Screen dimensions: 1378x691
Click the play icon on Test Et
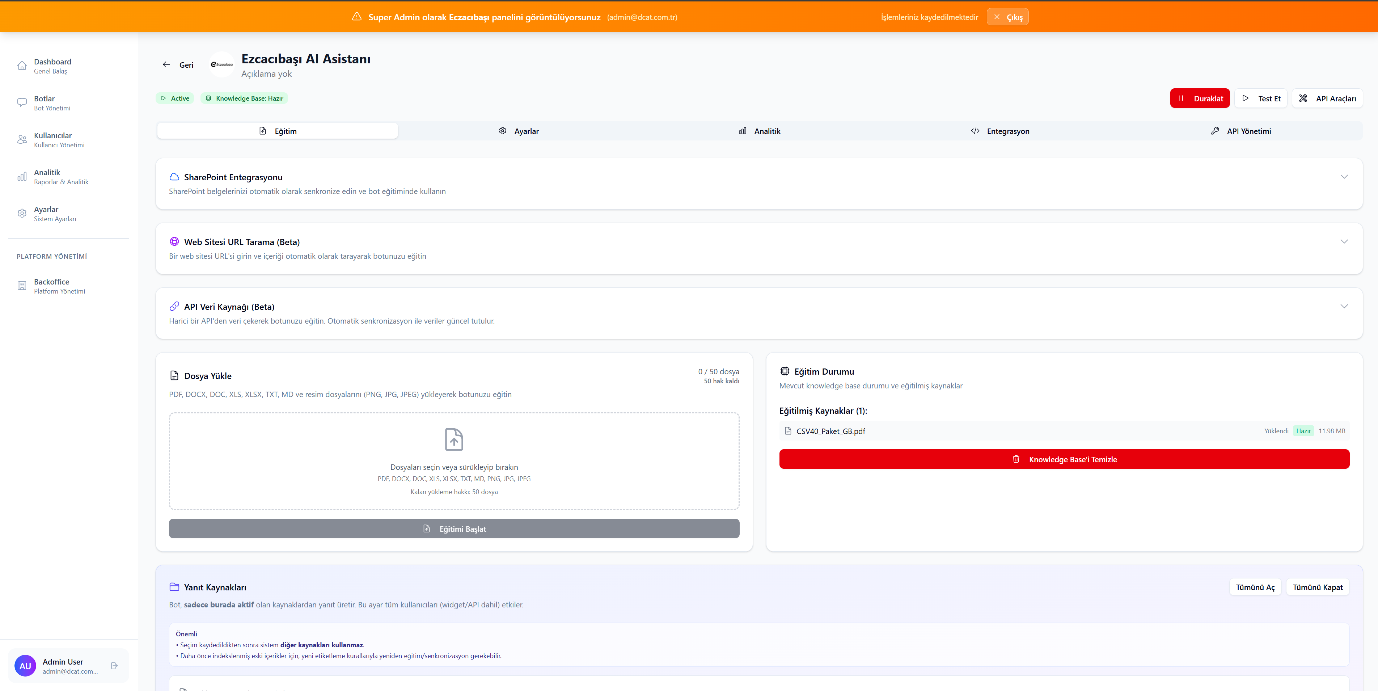pyautogui.click(x=1246, y=98)
